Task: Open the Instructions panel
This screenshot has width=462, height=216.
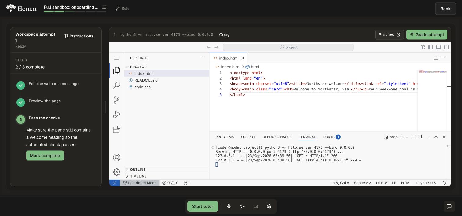Action: click(79, 36)
